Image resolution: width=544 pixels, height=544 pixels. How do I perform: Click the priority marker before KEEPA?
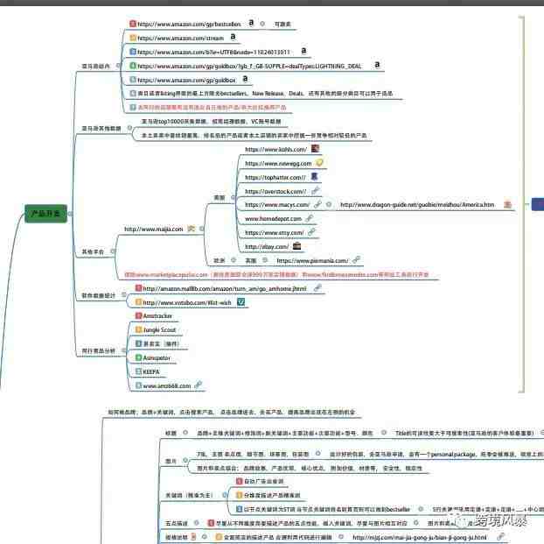pyautogui.click(x=138, y=371)
